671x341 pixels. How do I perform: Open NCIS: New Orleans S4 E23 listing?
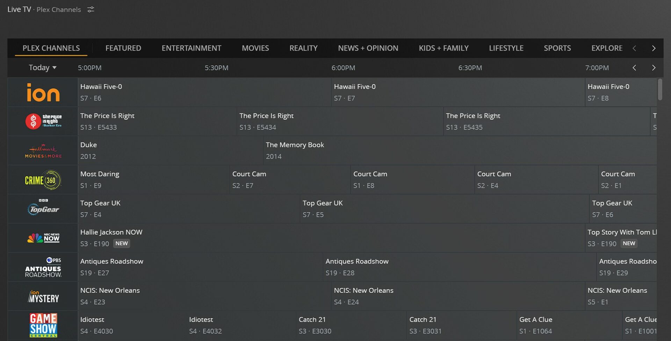(204, 296)
